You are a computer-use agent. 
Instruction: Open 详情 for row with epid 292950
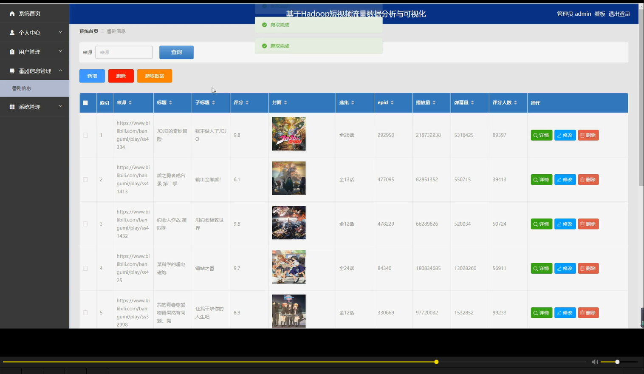pos(542,135)
